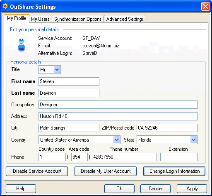The width and height of the screenshot is (212, 196).
Task: Open the Advanced Settings tab
Action: pyautogui.click(x=125, y=19)
